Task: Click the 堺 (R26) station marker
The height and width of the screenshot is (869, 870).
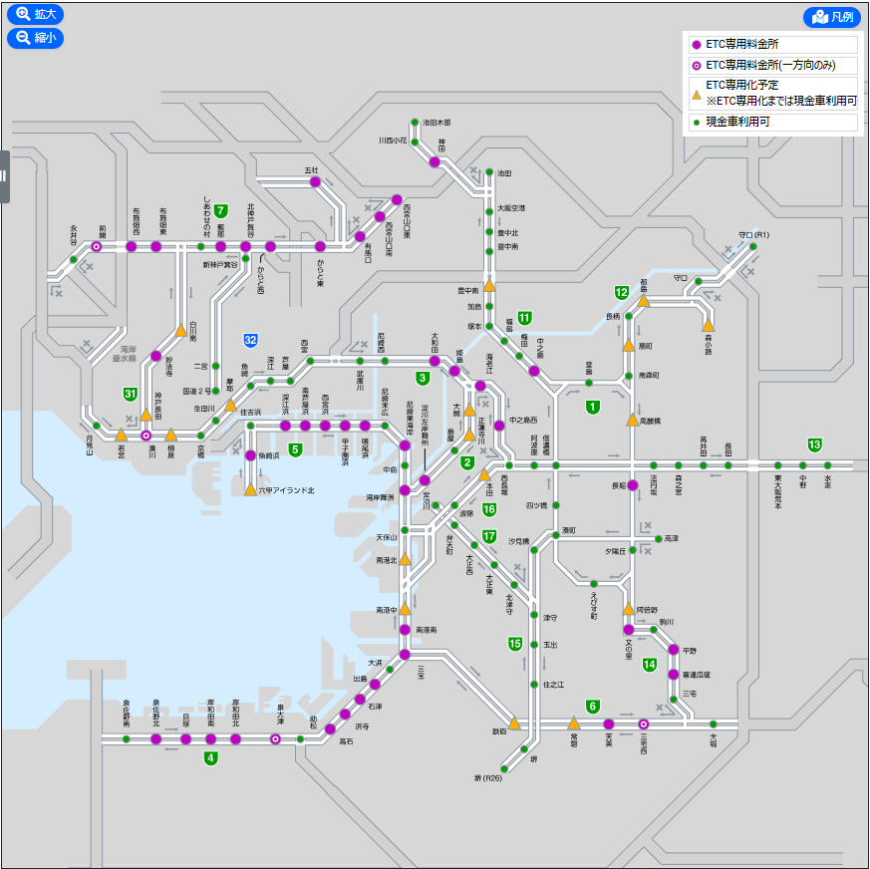Action: 504,769
